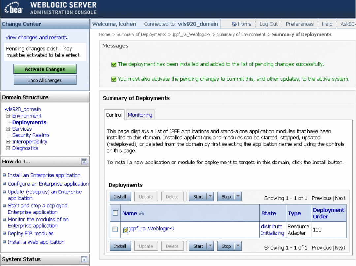Image resolution: width=356 pixels, height=266 pixels.
Task: Expand the Interoperability tree node
Action: [x=8, y=141]
